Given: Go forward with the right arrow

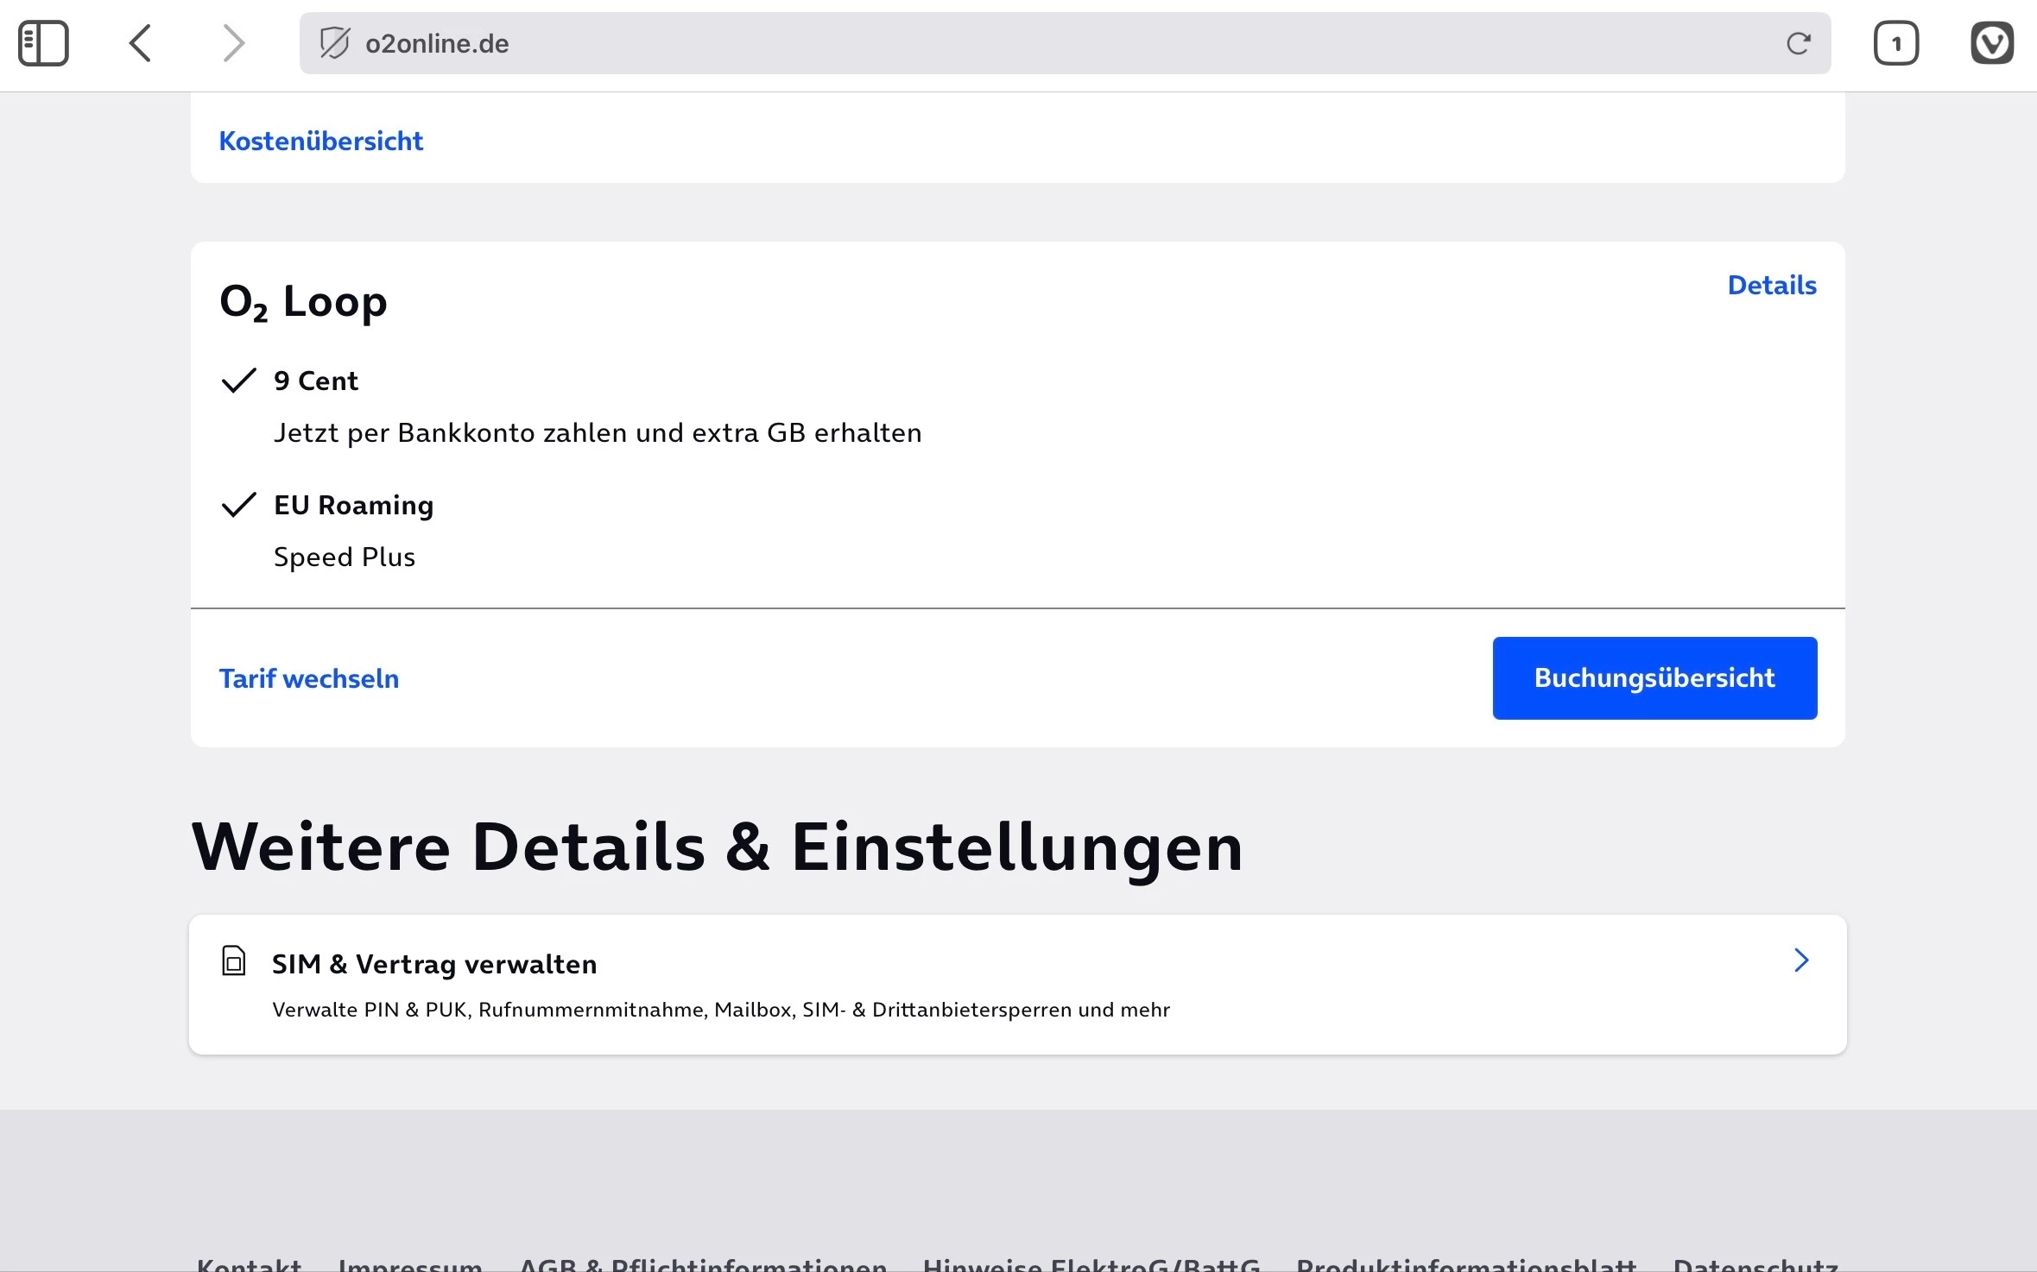Looking at the screenshot, I should click(233, 43).
